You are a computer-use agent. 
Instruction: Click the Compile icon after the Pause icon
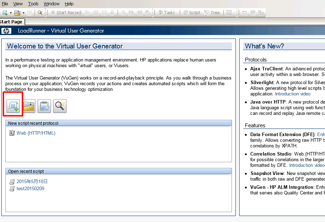tap(112, 13)
